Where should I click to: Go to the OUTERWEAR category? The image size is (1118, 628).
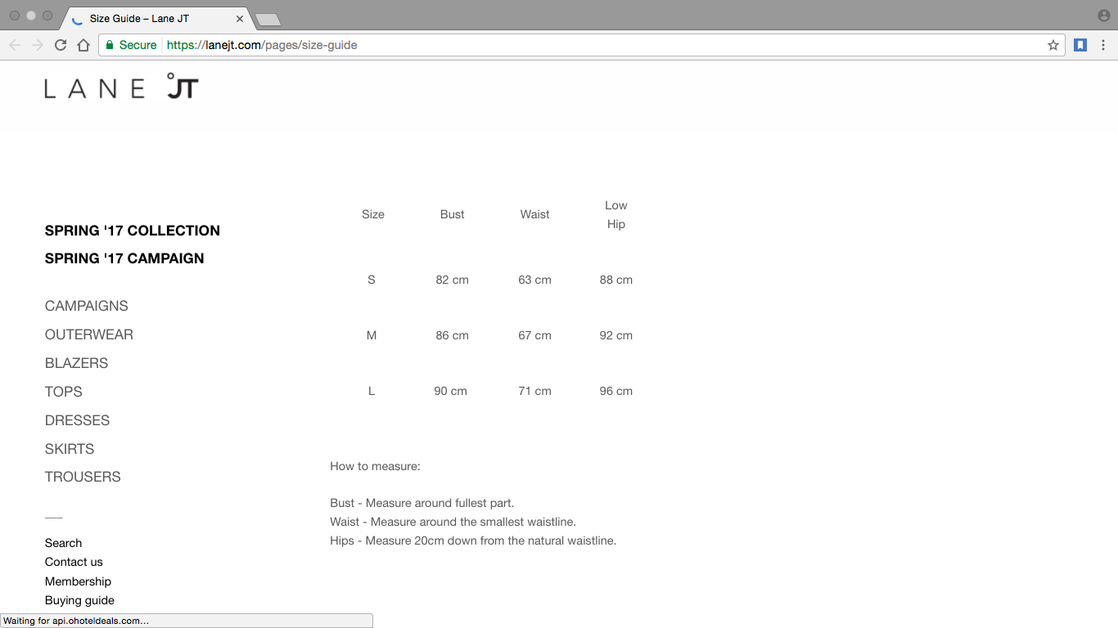pos(89,334)
